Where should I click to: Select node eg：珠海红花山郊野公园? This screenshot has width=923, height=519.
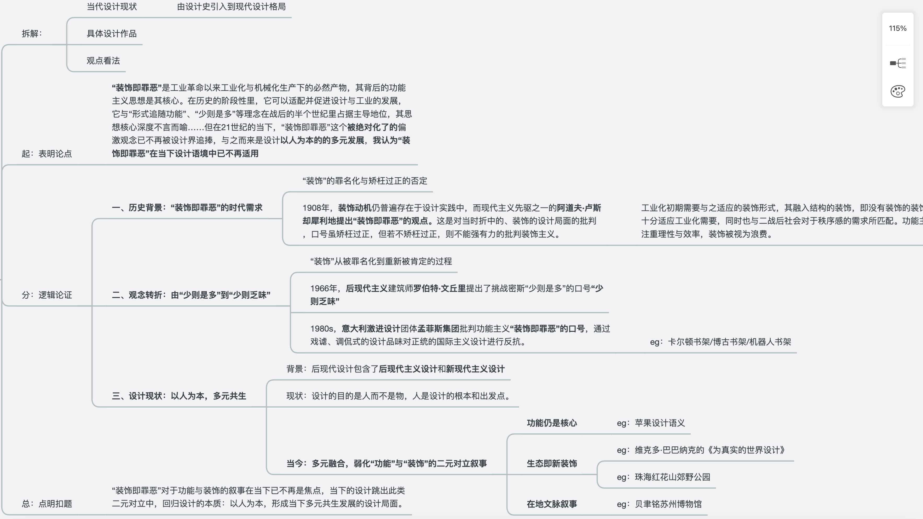click(664, 477)
